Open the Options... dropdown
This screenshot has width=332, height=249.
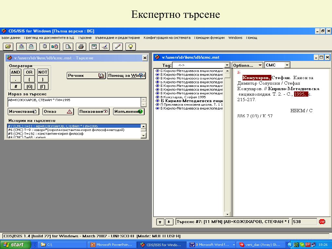click(247, 65)
